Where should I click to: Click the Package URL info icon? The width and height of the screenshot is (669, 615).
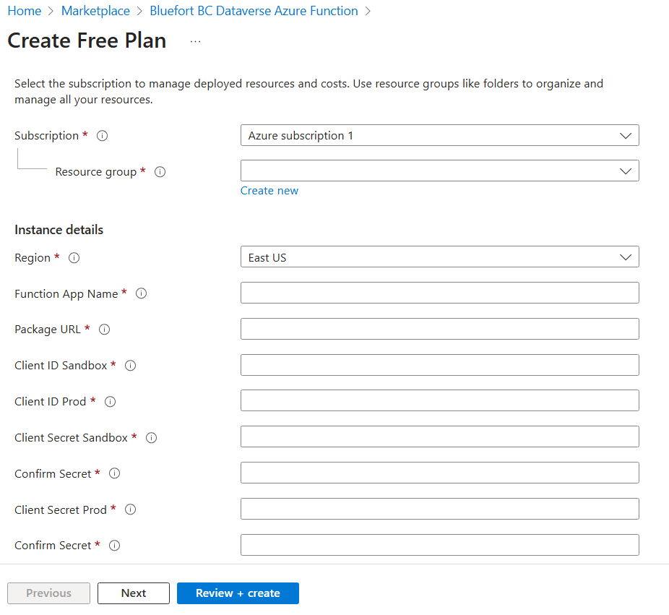(104, 330)
